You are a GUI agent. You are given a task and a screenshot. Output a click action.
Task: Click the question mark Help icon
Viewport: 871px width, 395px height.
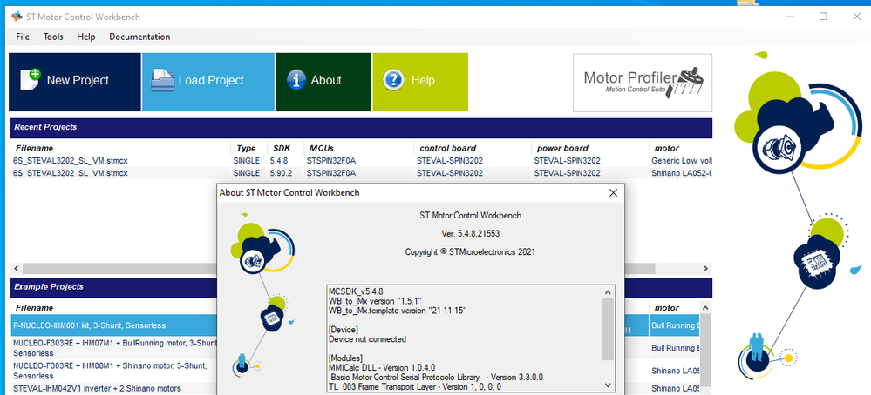(393, 80)
